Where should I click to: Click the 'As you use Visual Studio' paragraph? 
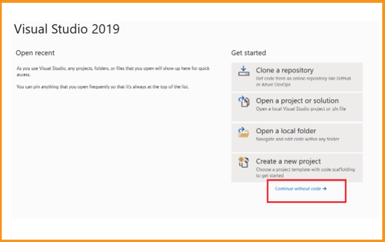point(113,71)
